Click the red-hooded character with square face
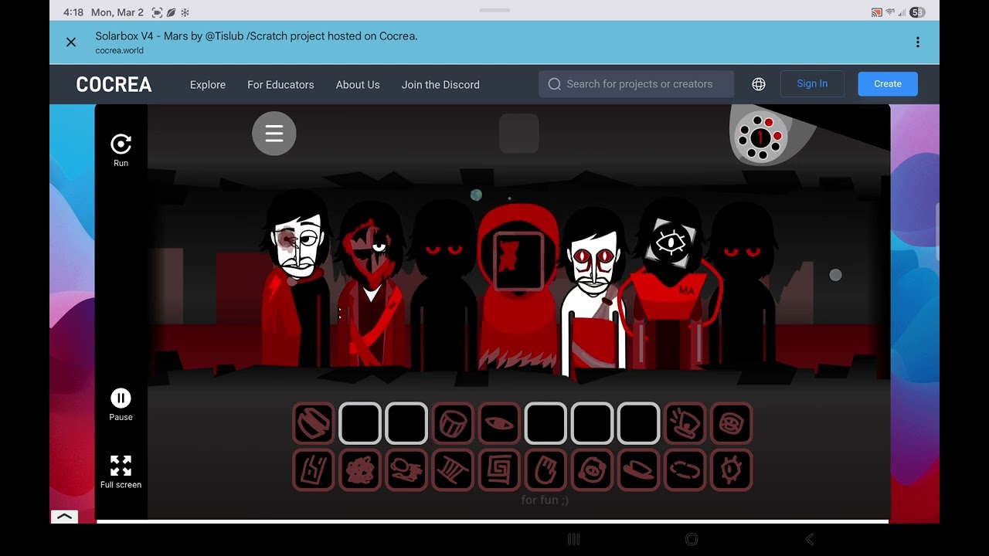This screenshot has width=989, height=556. click(x=518, y=287)
